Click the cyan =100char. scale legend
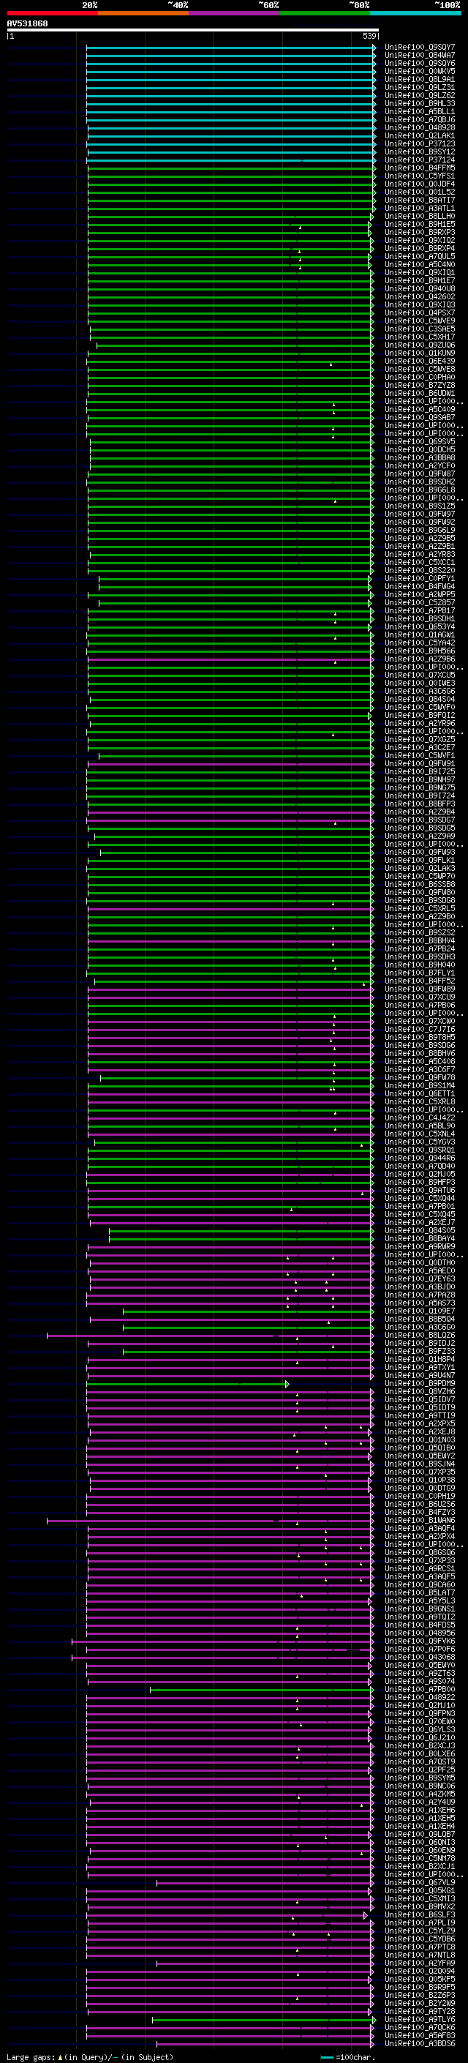This screenshot has width=468, height=2063. [x=348, y=2057]
